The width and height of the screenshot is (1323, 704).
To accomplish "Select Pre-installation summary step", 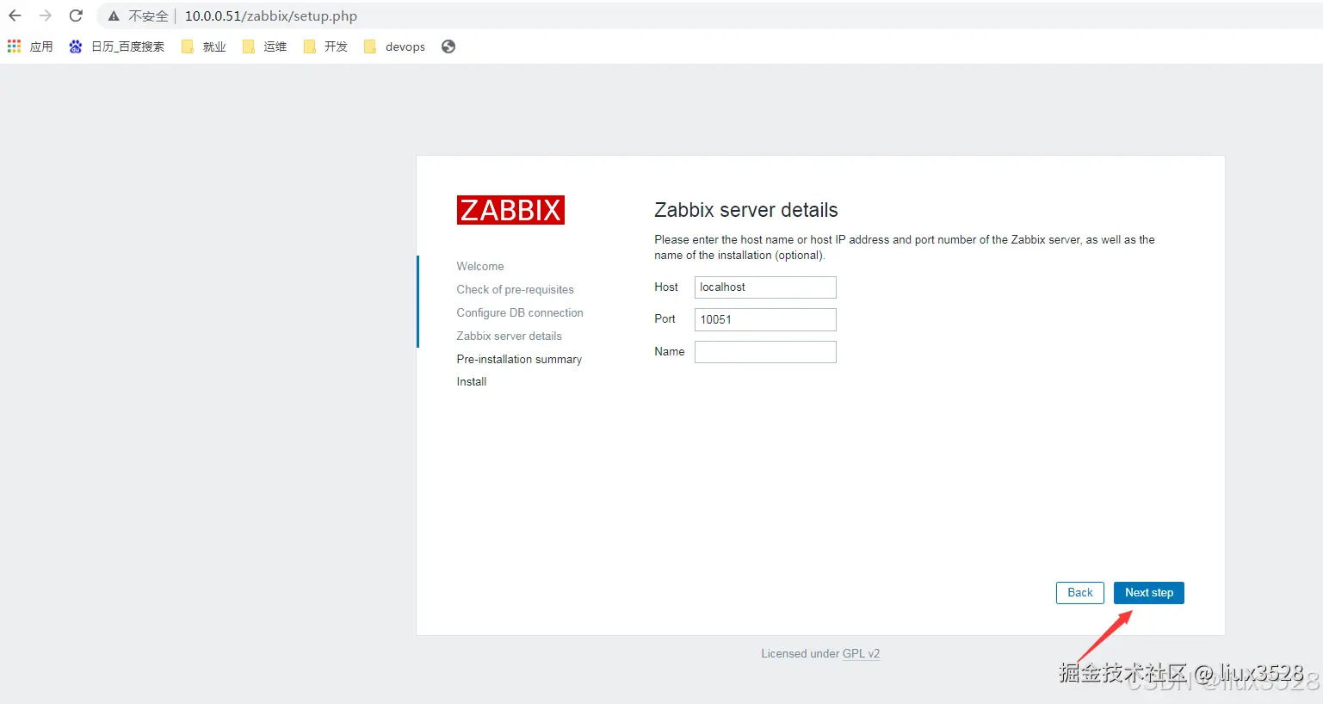I will point(519,360).
